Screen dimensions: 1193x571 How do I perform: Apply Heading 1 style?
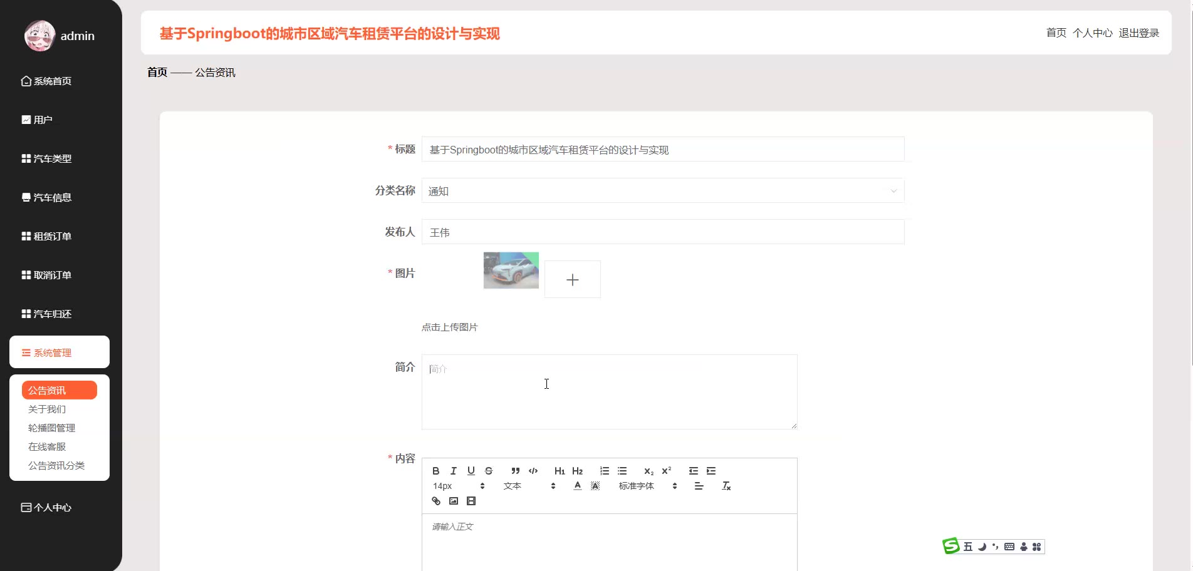coord(560,471)
